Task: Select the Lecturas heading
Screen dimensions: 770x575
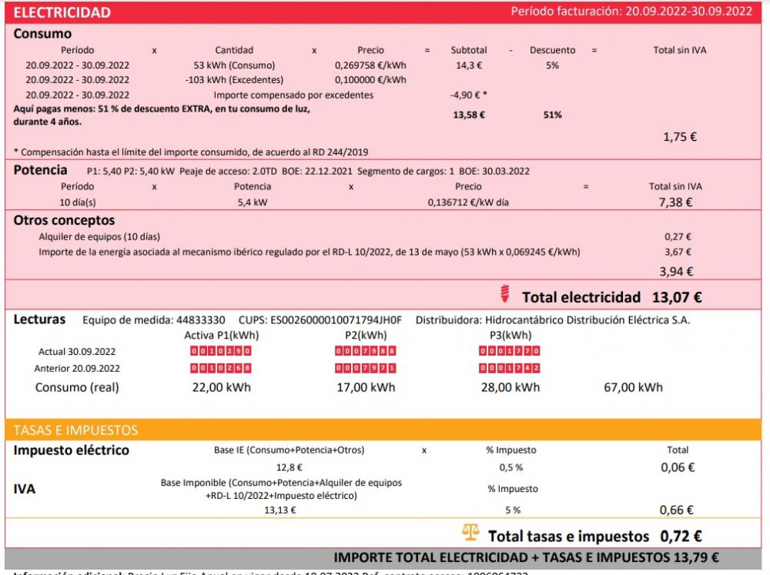Action: click(39, 319)
